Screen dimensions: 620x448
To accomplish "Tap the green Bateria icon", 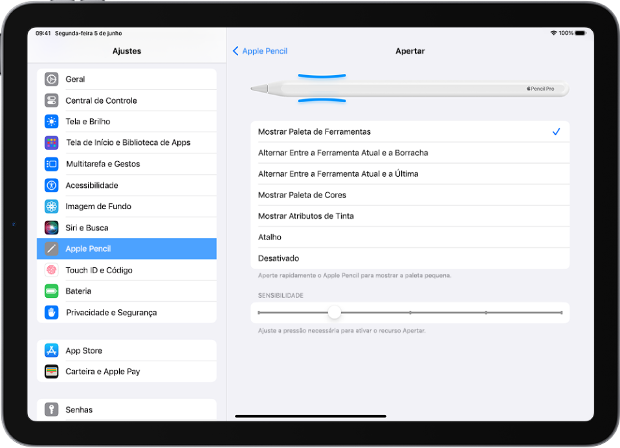I will pos(52,291).
